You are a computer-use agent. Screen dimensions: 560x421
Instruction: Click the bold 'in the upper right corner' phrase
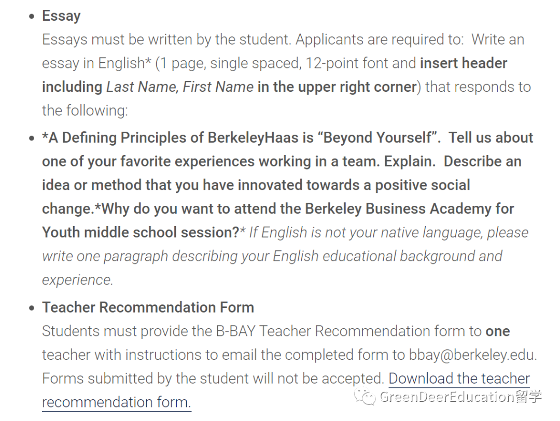337,87
